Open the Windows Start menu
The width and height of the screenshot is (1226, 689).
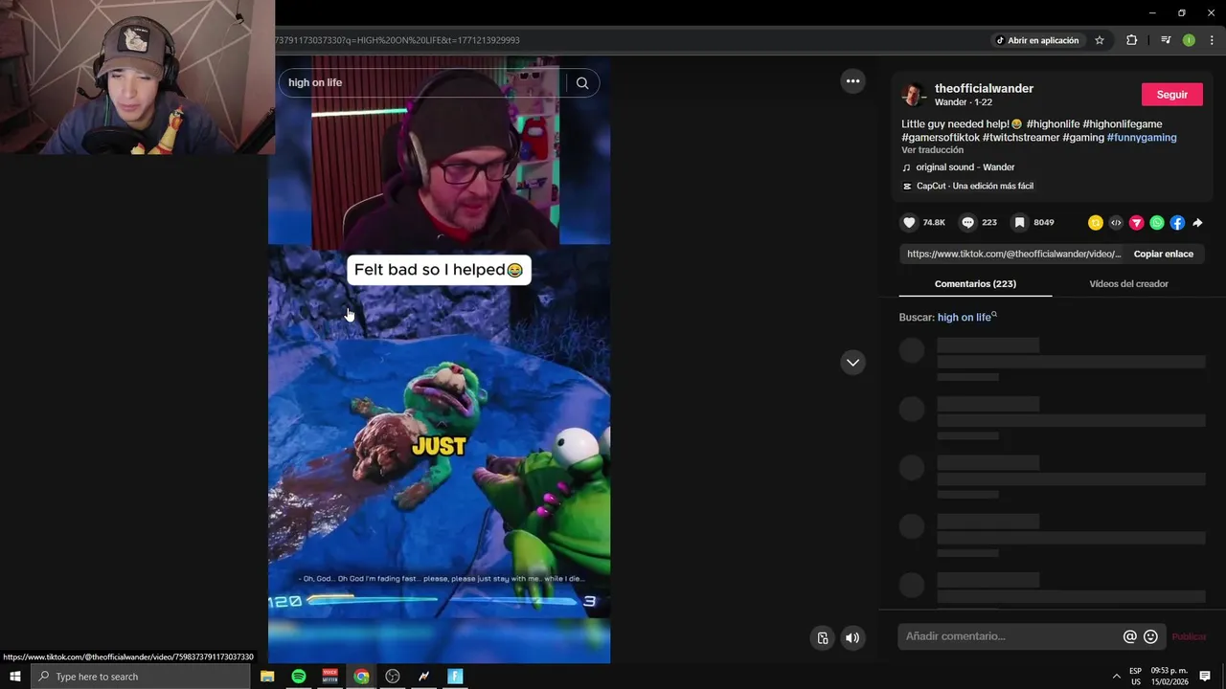point(14,677)
